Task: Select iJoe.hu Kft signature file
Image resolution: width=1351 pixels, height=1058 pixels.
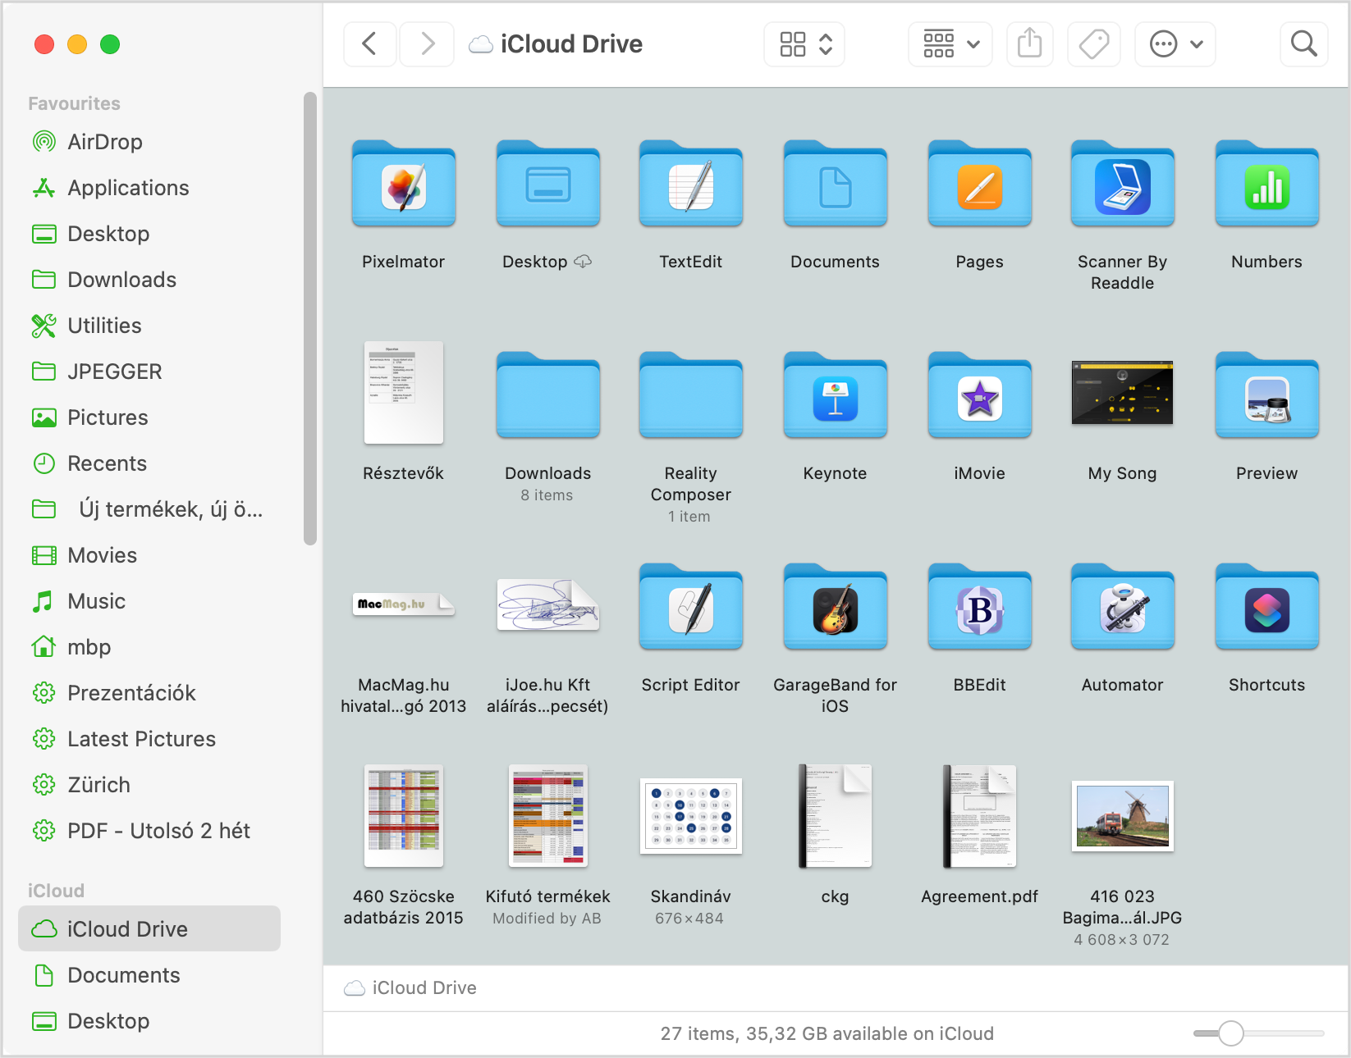Action: (x=547, y=604)
